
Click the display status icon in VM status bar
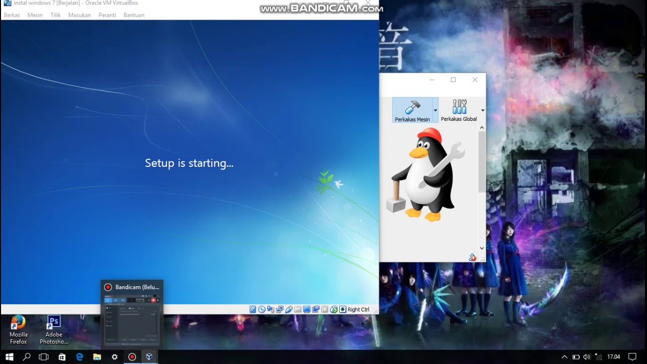[307, 309]
